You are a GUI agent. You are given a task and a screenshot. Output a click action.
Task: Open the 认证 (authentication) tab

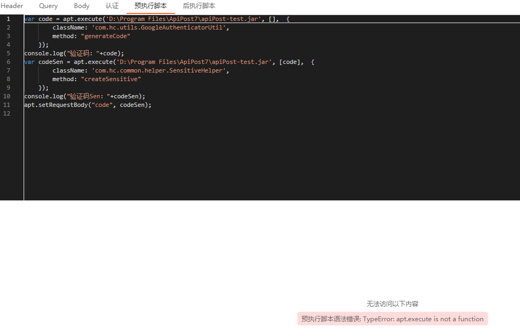coord(112,6)
